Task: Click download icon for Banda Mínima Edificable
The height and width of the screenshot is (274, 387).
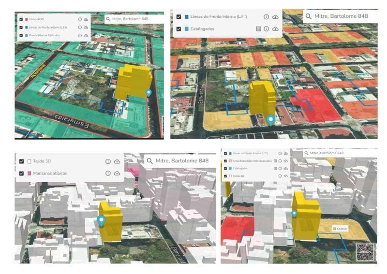Action: 86,36
